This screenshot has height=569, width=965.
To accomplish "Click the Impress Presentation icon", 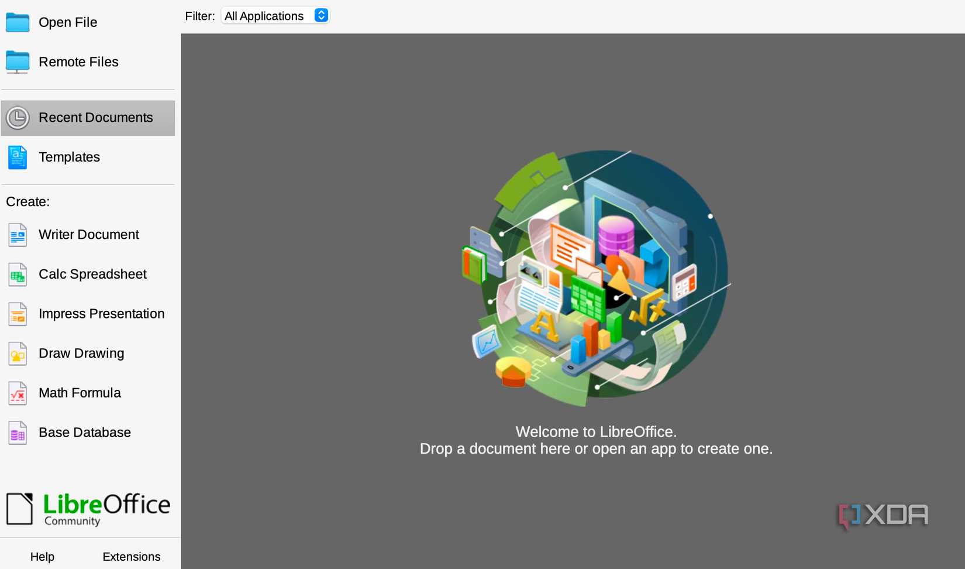I will [x=17, y=314].
